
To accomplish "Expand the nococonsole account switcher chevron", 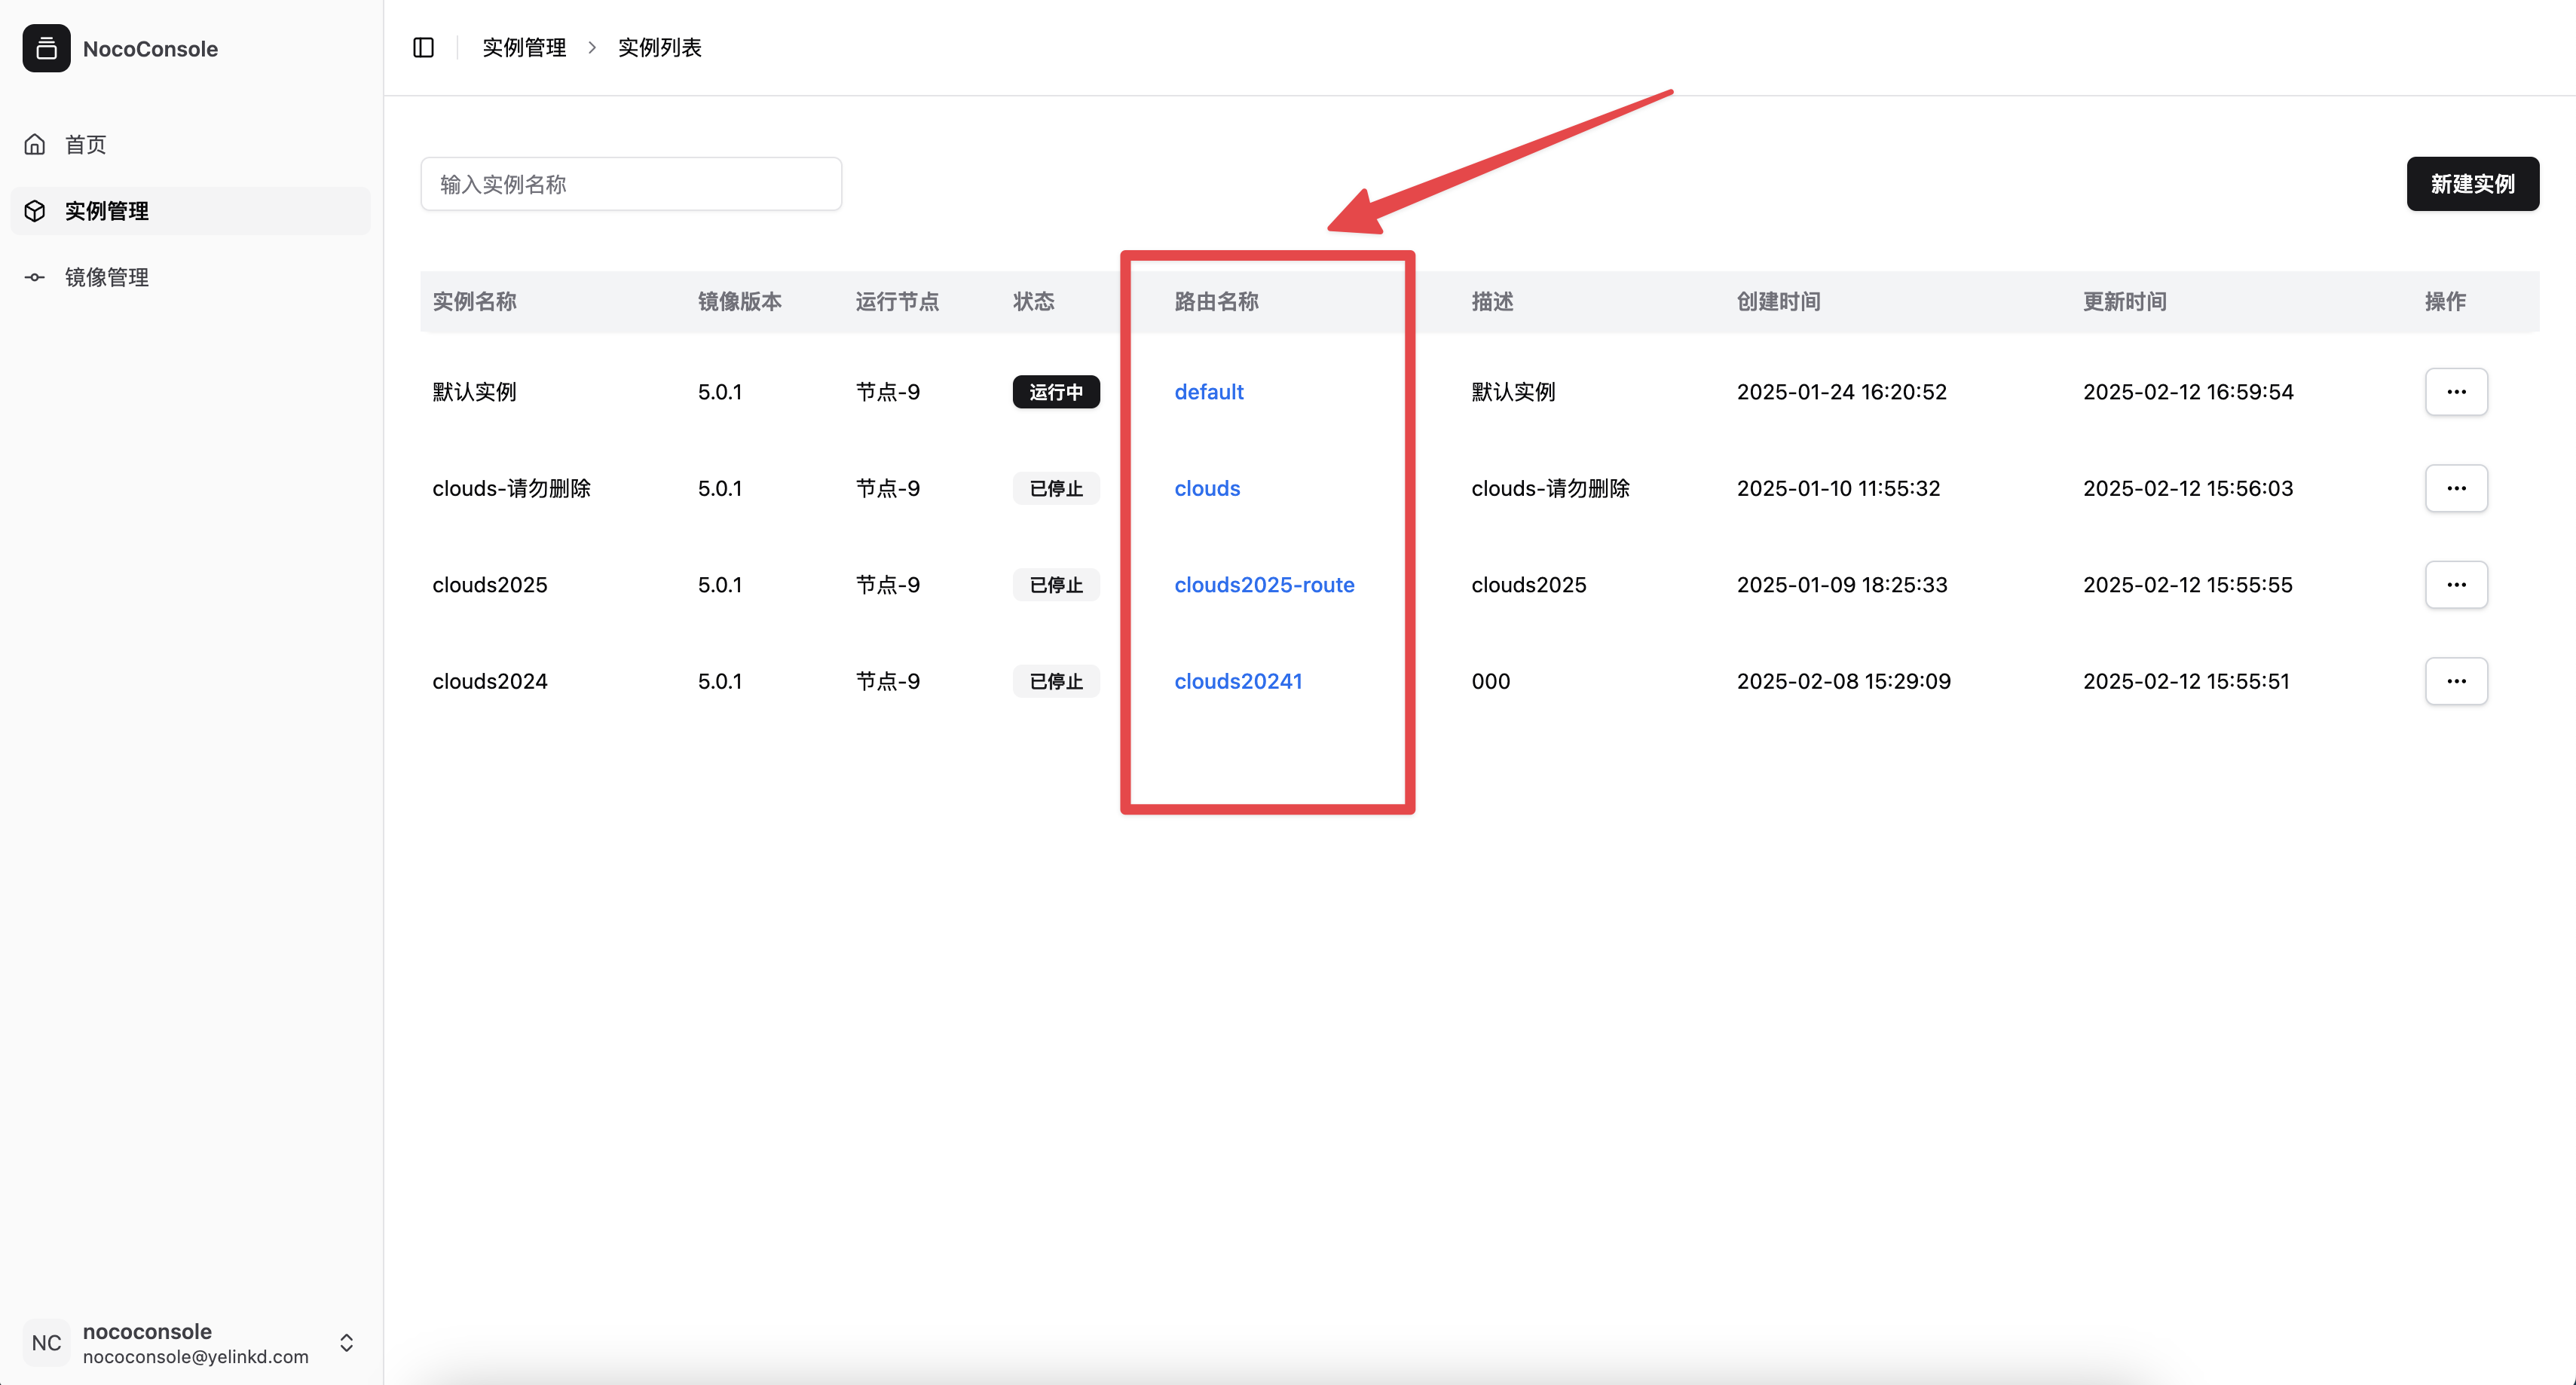I will [346, 1342].
